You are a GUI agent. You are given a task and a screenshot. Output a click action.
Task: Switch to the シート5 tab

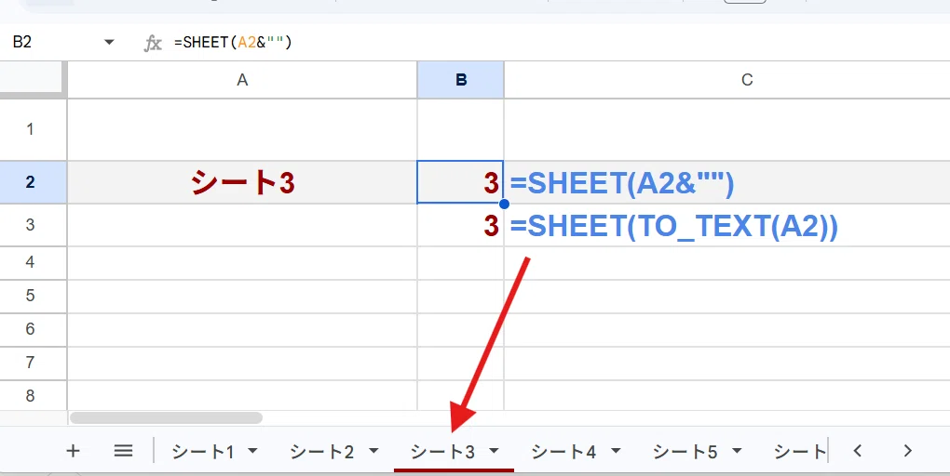point(685,451)
